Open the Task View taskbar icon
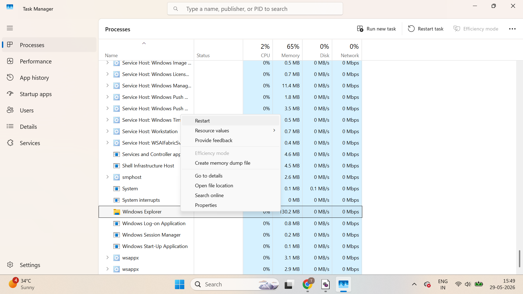 point(289,284)
